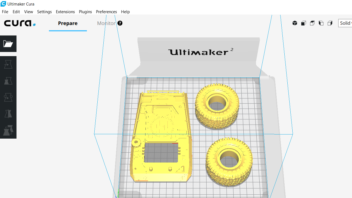Image resolution: width=352 pixels, height=198 pixels.
Task: Select the upper tire model
Action: click(217, 106)
